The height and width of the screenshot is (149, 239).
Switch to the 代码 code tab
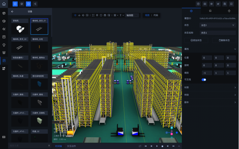click(156, 15)
